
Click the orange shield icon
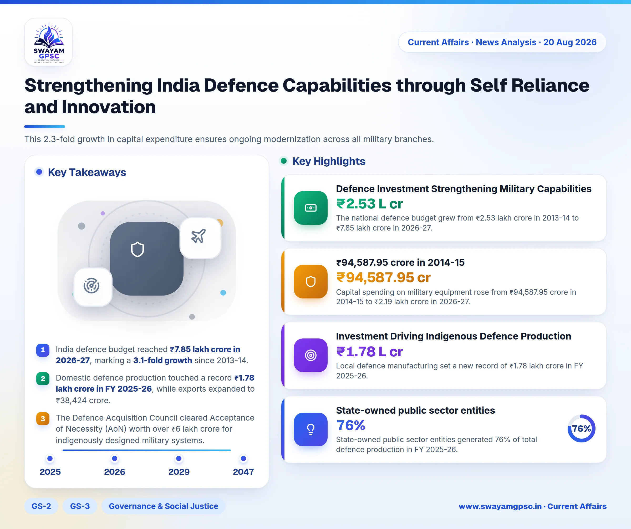pyautogui.click(x=311, y=282)
